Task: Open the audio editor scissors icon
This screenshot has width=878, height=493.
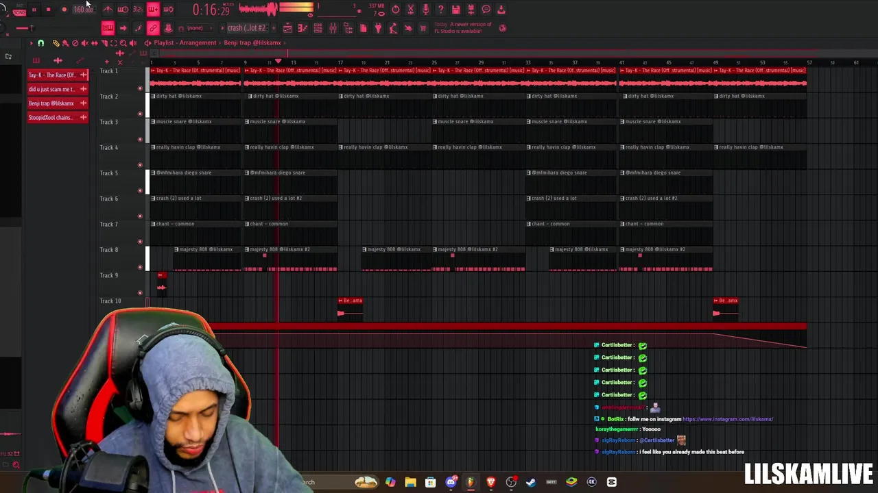Action: click(410, 10)
